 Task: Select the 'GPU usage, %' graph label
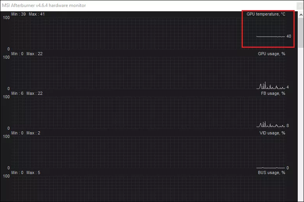point(271,54)
